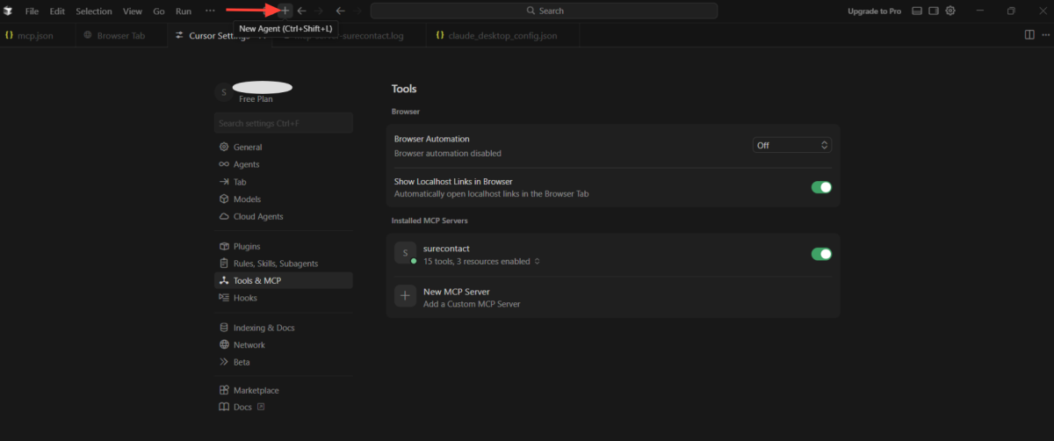The width and height of the screenshot is (1054, 441).
Task: Click the surecontact server avatar icon
Action: 405,253
